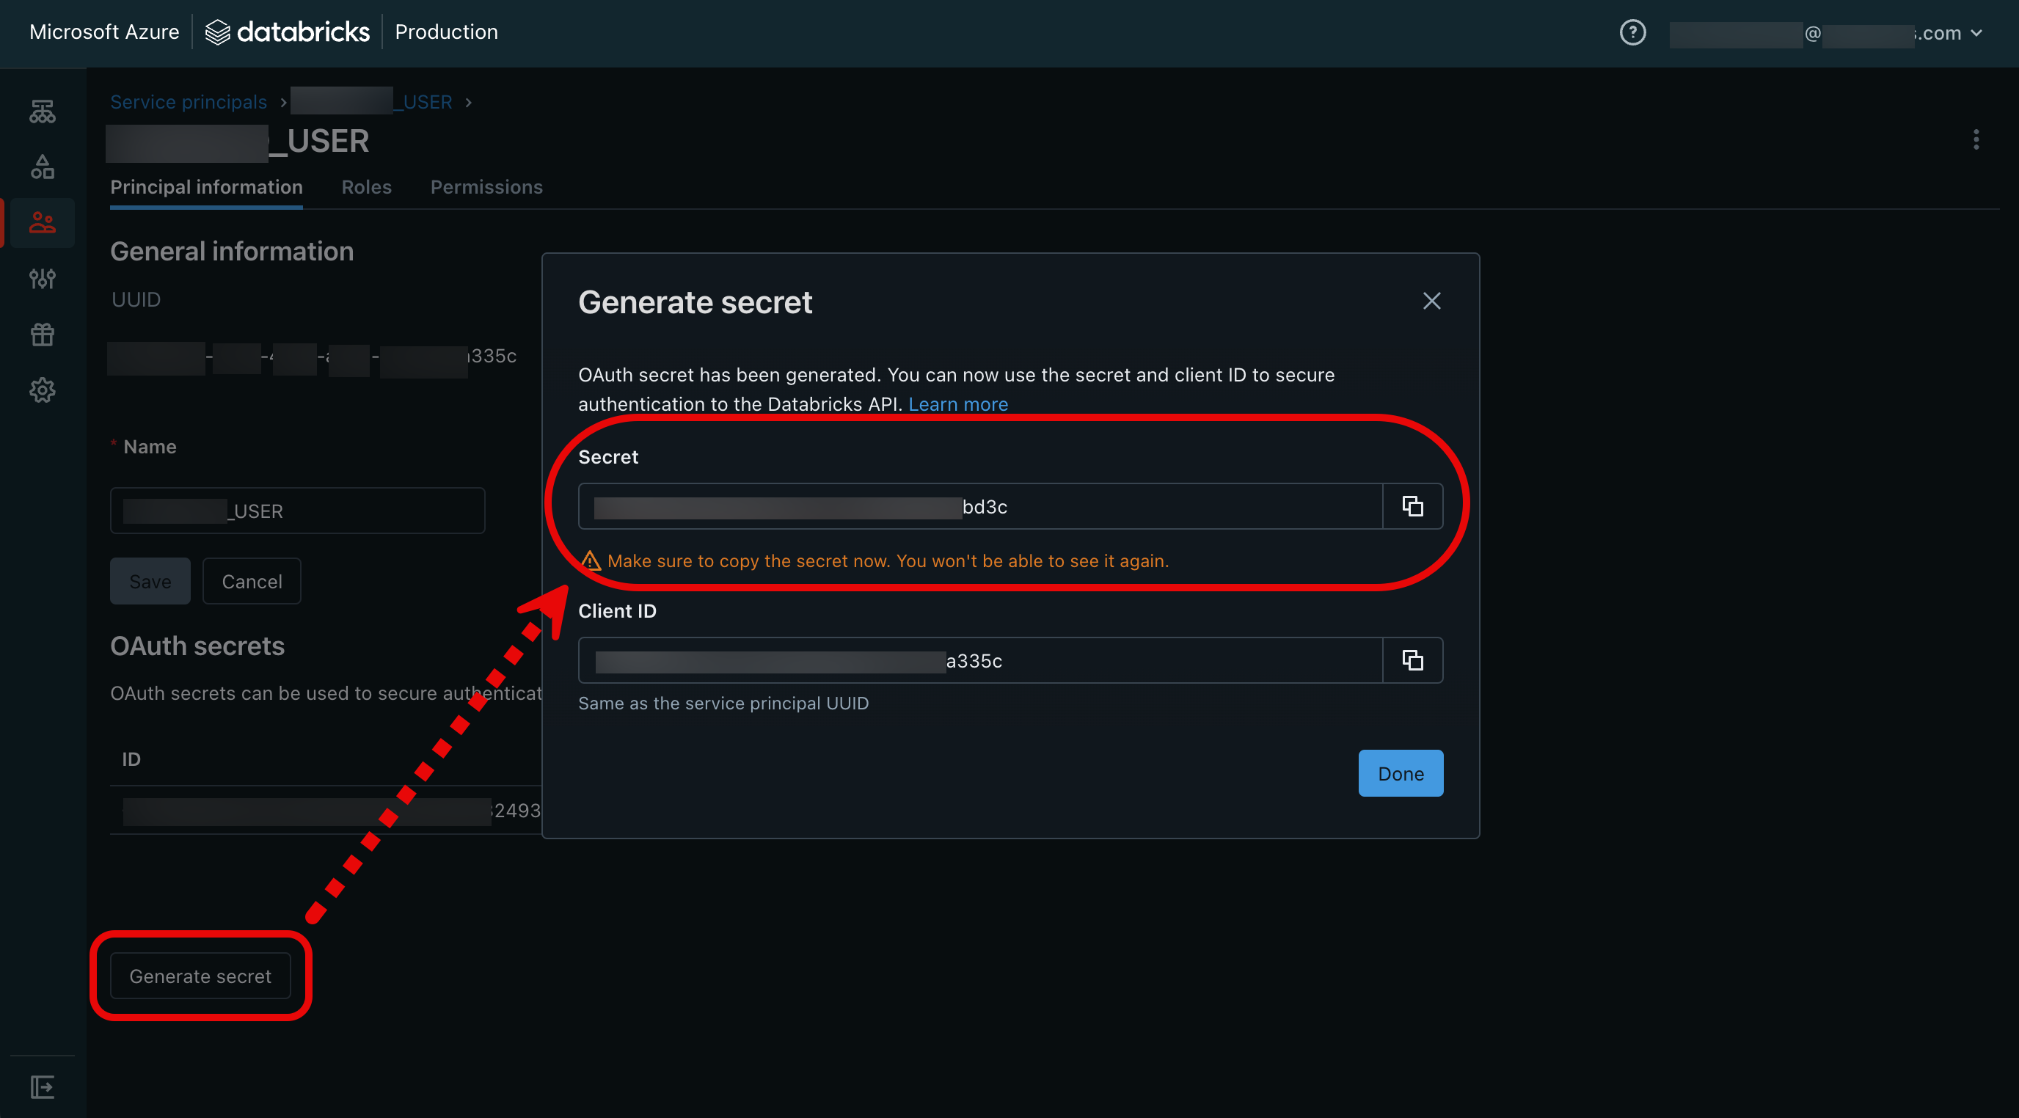Click Generate secret button

[x=200, y=975]
